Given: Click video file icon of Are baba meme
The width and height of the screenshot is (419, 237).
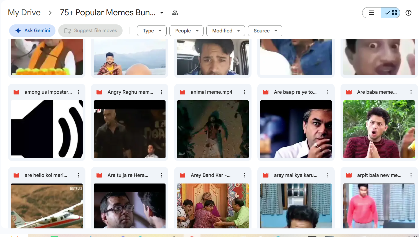Looking at the screenshot, I should 349,92.
